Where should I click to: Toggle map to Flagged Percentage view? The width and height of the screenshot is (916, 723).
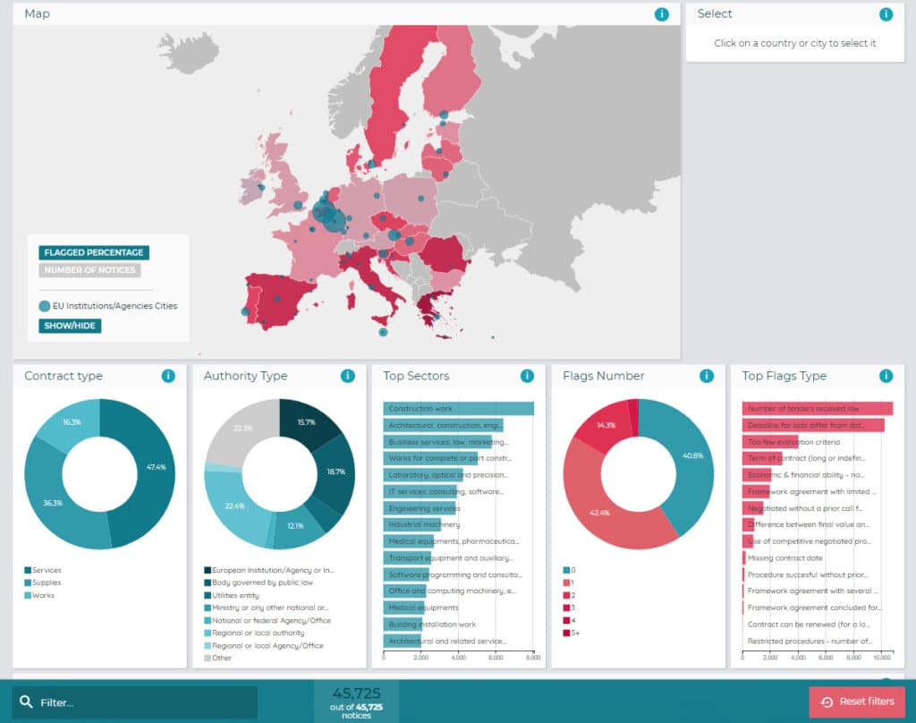pyautogui.click(x=94, y=253)
